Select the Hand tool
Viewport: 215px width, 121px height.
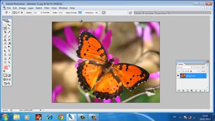pos(5,62)
